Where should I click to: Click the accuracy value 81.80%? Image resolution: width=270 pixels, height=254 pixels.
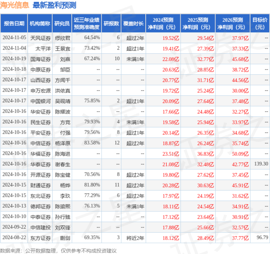pyautogui.click(x=92, y=185)
